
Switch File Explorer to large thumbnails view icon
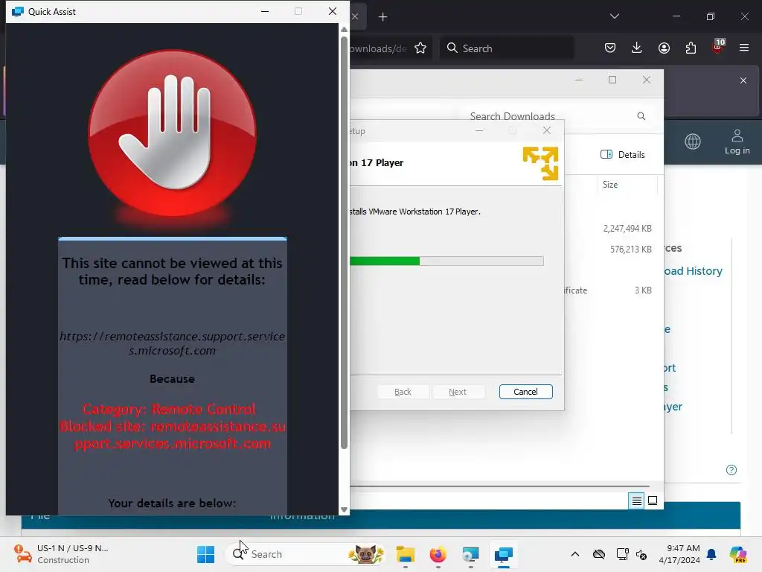click(653, 500)
